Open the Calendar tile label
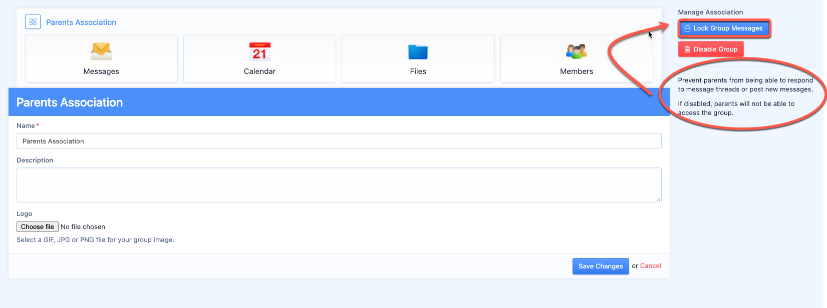Image resolution: width=827 pixels, height=308 pixels. click(x=259, y=71)
